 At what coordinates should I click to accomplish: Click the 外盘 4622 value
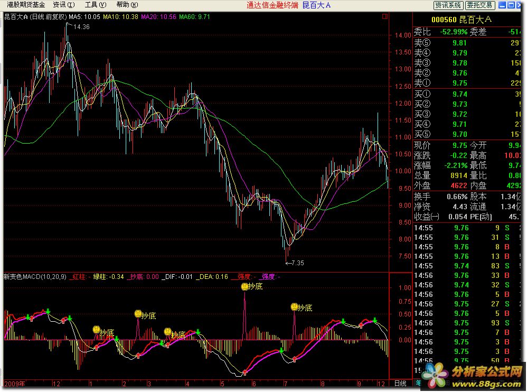click(x=459, y=185)
